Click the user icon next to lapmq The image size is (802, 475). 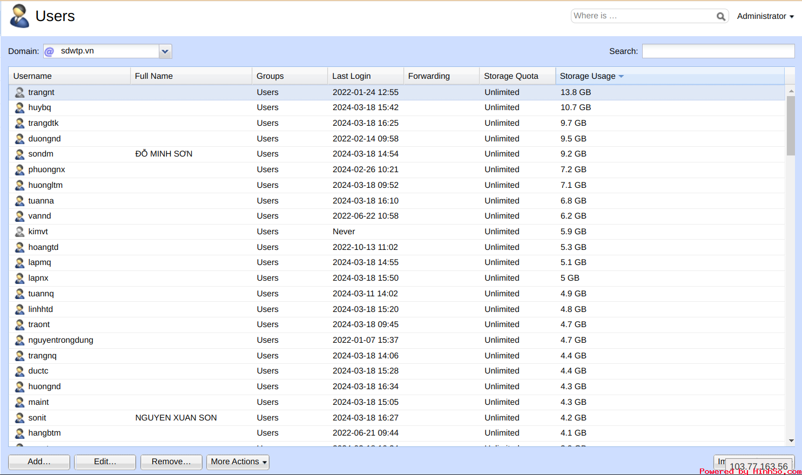click(19, 263)
